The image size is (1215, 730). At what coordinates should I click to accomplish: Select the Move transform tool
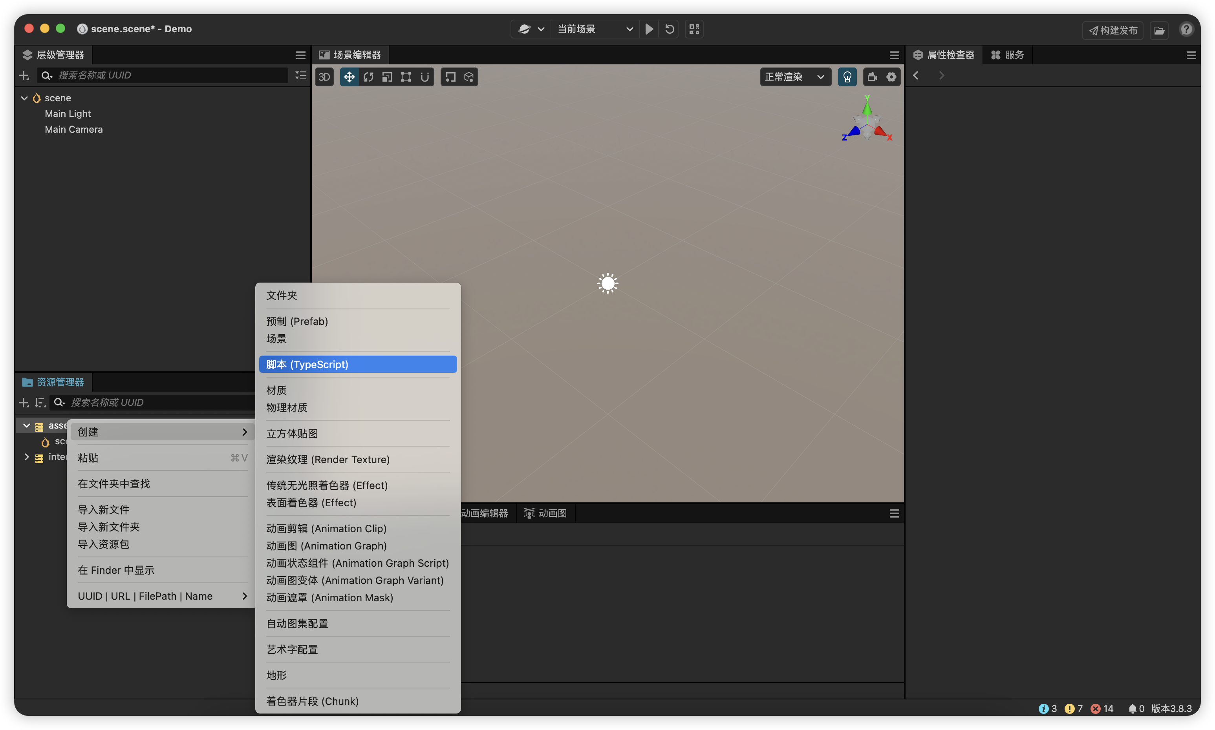tap(349, 77)
